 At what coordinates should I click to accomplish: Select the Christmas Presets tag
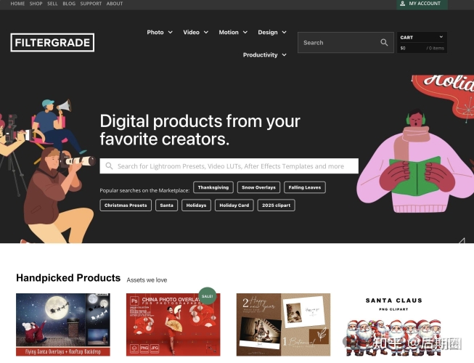126,205
